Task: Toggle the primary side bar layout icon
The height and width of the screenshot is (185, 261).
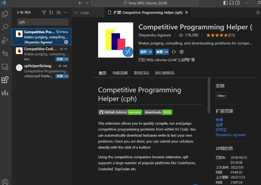Action: [x=225, y=3]
